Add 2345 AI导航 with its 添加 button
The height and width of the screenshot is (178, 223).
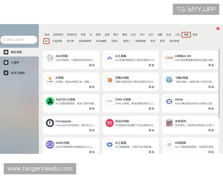[152, 109]
